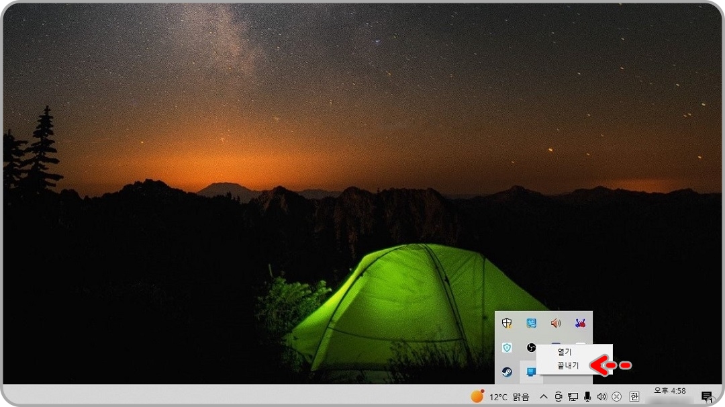This screenshot has width=725, height=407.
Task: Open the taskbar volume speaker icon
Action: coord(601,397)
